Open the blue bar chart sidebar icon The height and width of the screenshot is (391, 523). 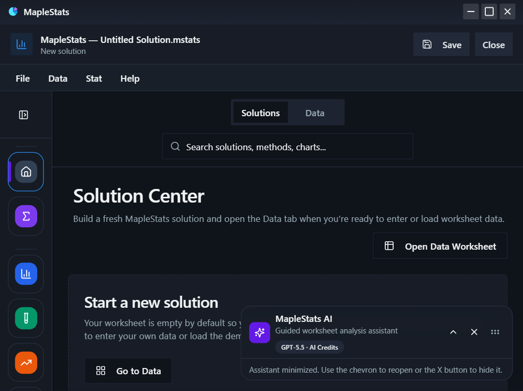pyautogui.click(x=26, y=274)
